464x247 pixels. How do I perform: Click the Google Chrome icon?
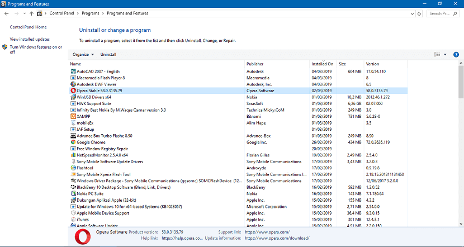point(73,142)
